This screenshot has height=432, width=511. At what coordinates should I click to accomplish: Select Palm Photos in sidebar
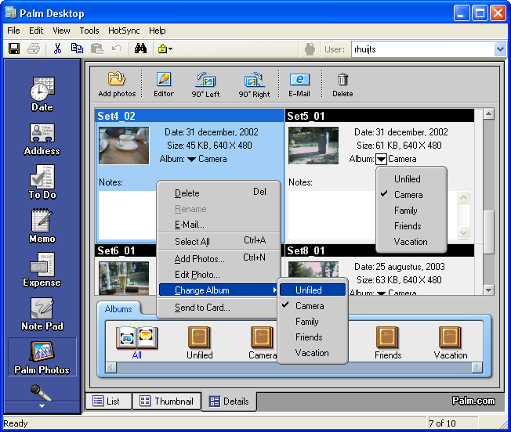(42, 357)
